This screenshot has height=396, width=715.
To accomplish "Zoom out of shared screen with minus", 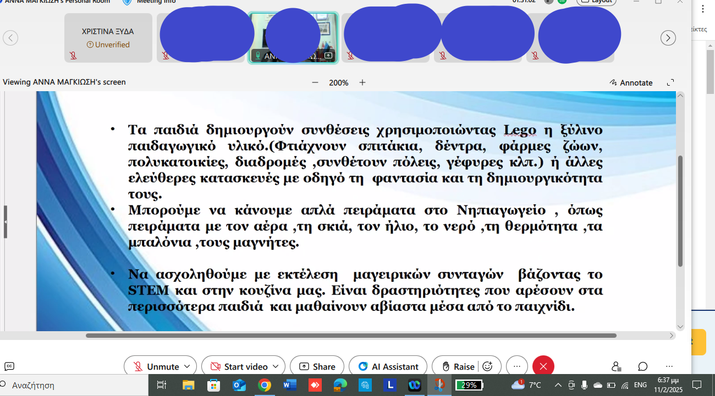I will click(315, 82).
